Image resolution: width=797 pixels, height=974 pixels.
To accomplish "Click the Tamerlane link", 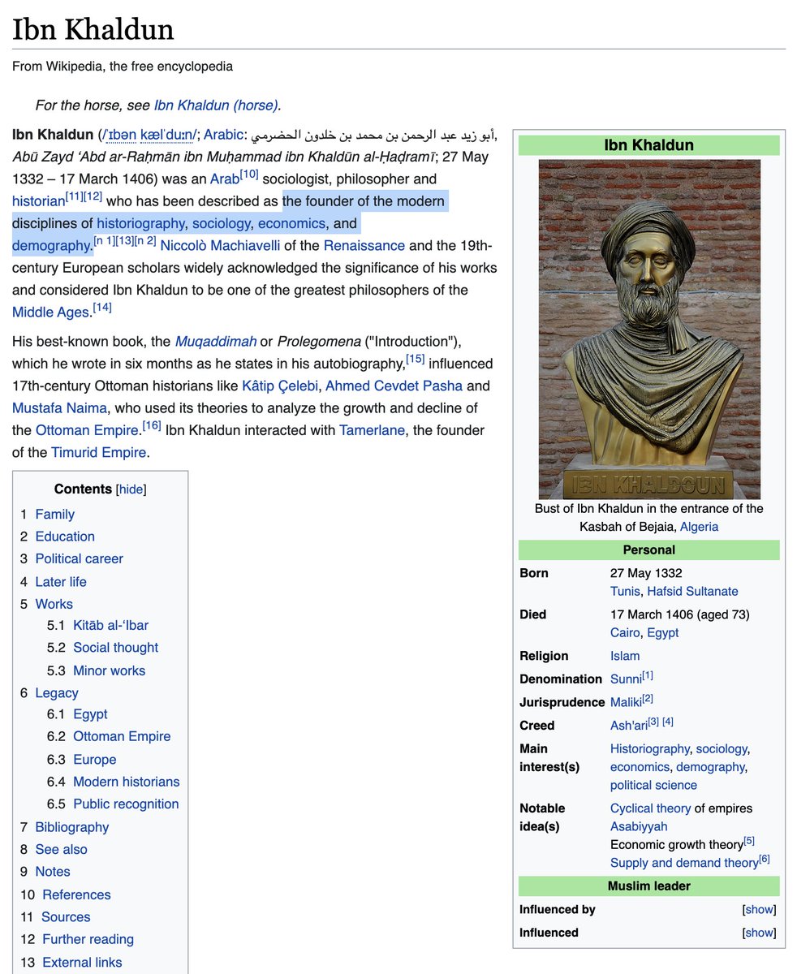I will (x=372, y=430).
